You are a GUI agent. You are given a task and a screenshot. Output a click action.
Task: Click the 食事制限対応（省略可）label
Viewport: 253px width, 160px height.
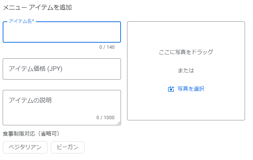point(31,134)
